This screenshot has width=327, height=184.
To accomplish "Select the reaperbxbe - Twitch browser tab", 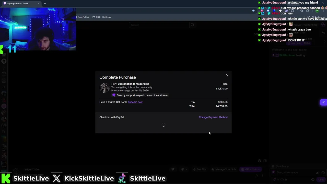I will (x=21, y=3).
